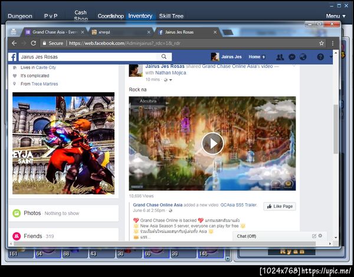
Task: Click the secure padlock icon in the address bar
Action: point(44,43)
